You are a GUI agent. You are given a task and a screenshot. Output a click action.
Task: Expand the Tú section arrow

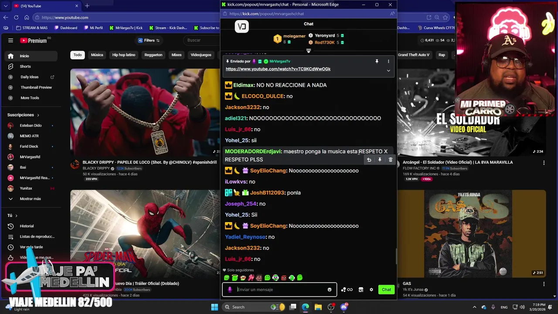coord(16,215)
